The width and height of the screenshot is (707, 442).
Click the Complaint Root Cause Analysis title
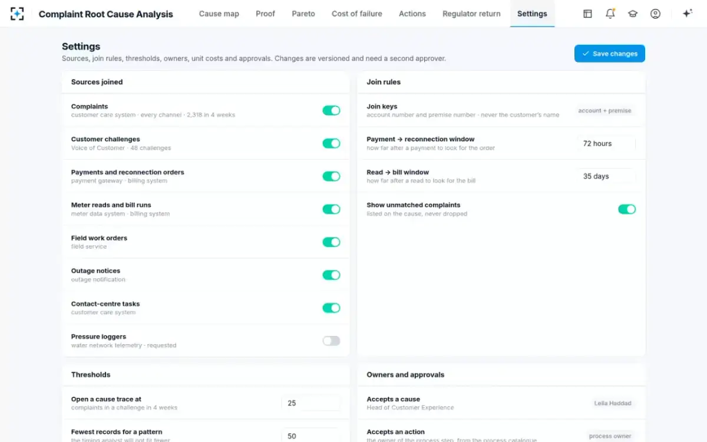pos(106,14)
